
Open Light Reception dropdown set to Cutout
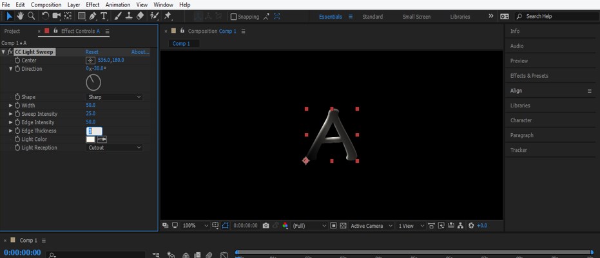pos(114,148)
